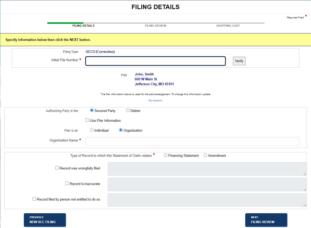
Task: Choose Individual as the filer type
Action: click(x=92, y=130)
